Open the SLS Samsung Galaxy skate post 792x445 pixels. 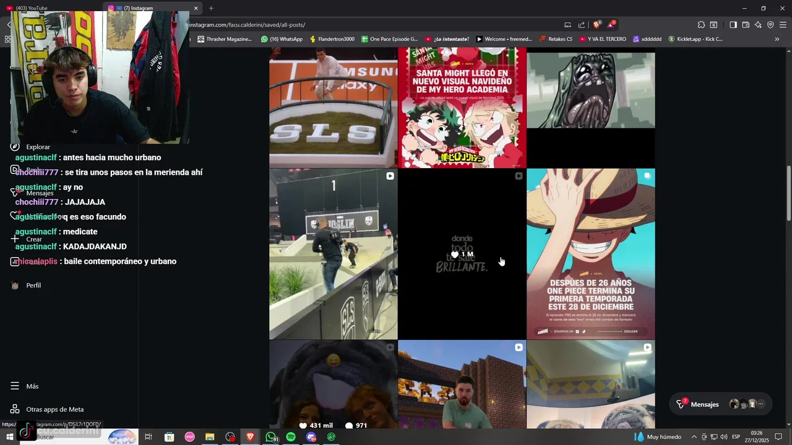tap(333, 106)
